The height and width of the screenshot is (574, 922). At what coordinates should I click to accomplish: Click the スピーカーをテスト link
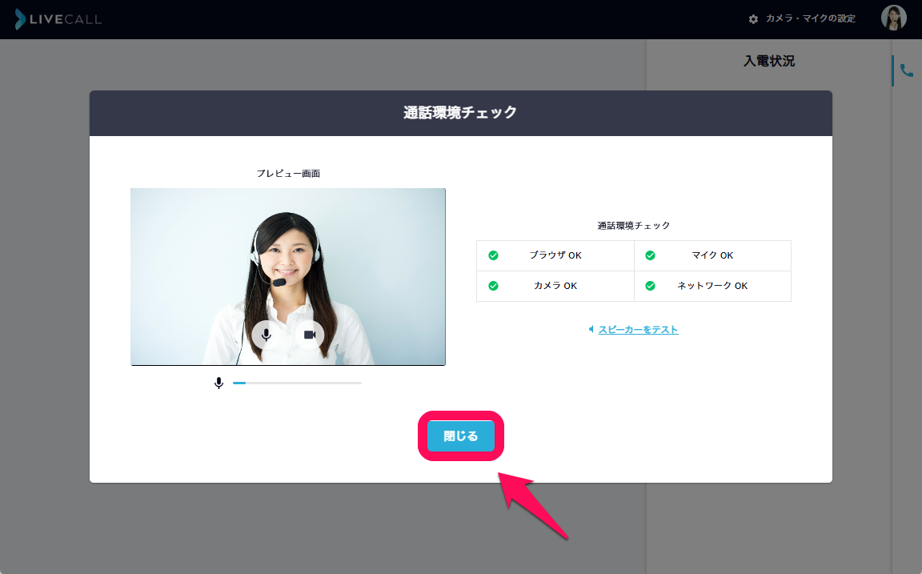[x=638, y=329]
